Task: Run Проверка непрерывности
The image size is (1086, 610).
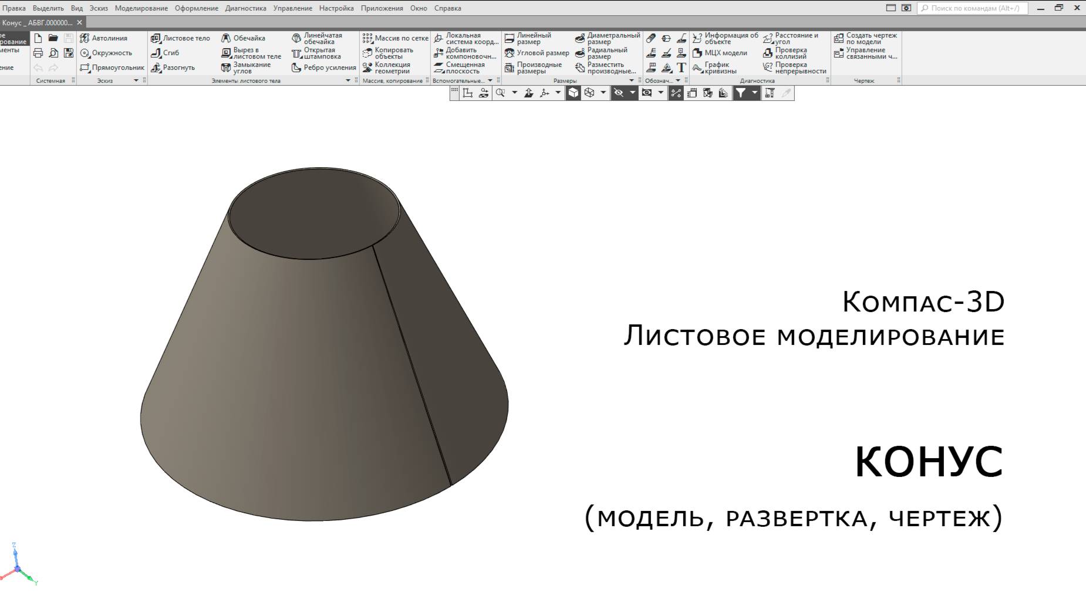Action: [x=794, y=67]
